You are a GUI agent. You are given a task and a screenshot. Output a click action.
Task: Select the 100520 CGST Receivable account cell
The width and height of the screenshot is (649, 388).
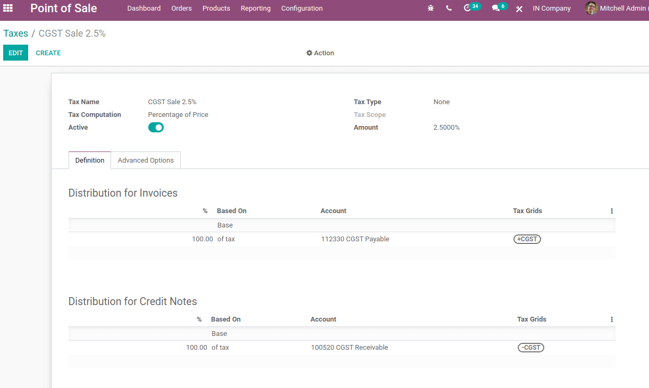pos(349,348)
